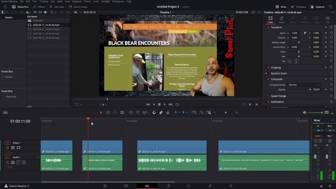Expand the Speed Change section
The height and width of the screenshot is (189, 336).
pyautogui.click(x=278, y=96)
